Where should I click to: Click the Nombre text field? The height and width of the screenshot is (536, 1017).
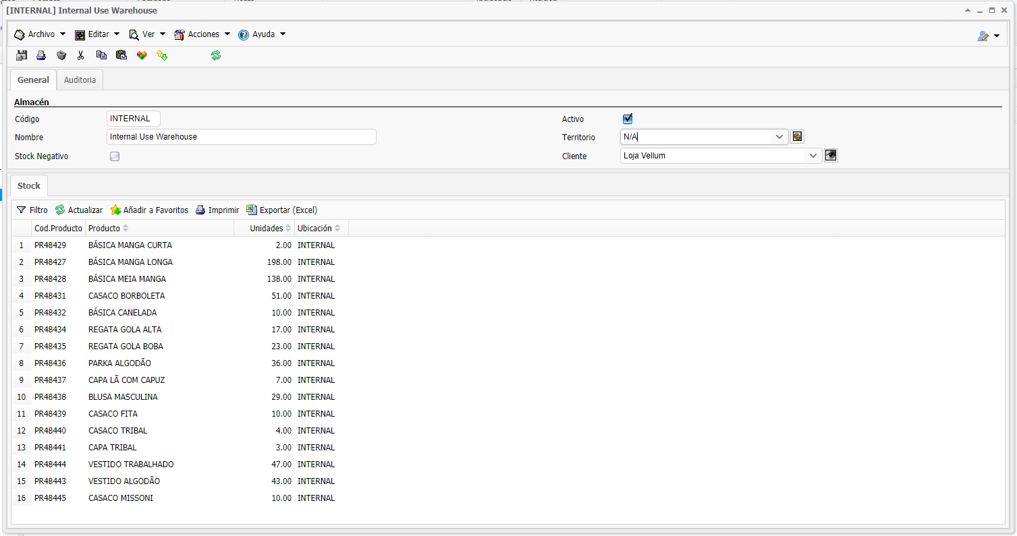[241, 137]
